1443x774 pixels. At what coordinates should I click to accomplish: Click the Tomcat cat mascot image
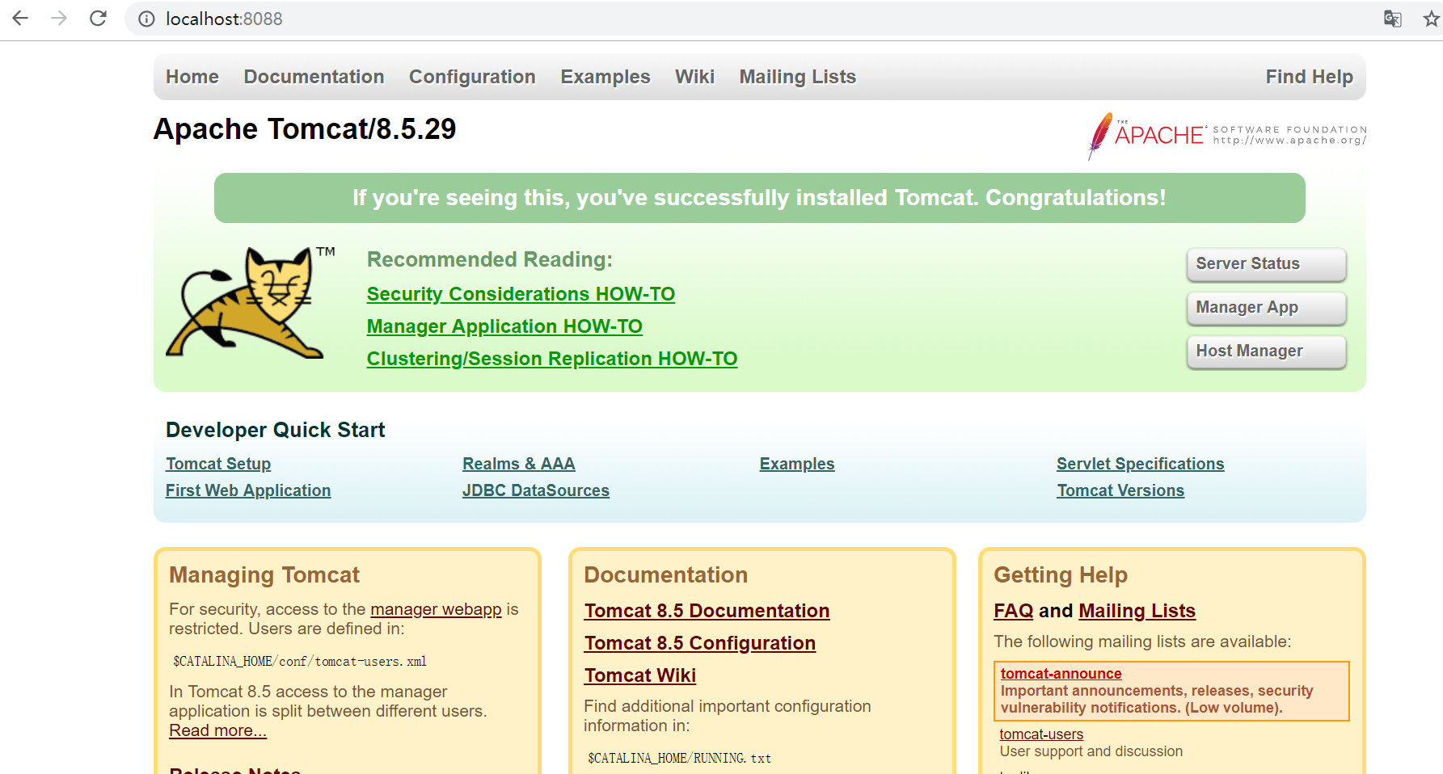point(251,303)
